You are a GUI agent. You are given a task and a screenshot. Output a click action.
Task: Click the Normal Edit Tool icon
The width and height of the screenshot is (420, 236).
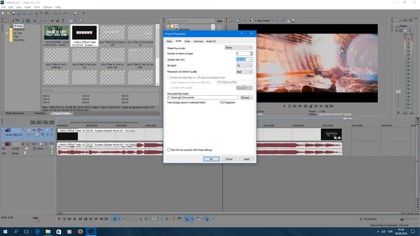pos(115,219)
